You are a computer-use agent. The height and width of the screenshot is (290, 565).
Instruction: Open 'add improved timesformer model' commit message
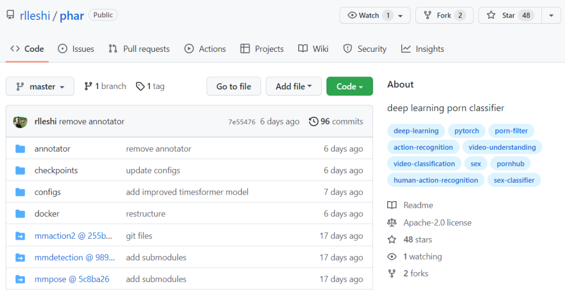pyautogui.click(x=187, y=192)
